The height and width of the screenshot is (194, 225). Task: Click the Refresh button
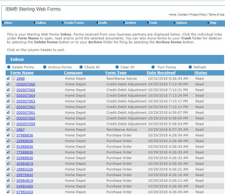[200, 67]
